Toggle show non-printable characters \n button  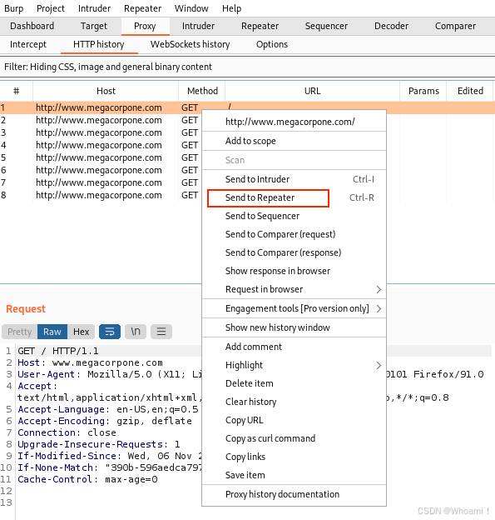coord(136,332)
